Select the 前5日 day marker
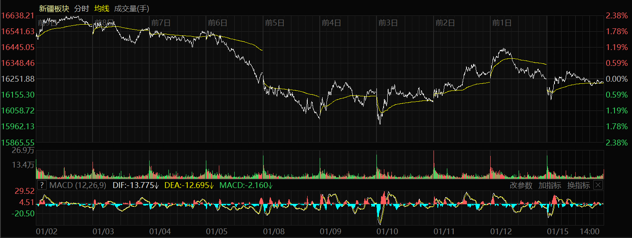The width and height of the screenshot is (632, 238). click(274, 23)
